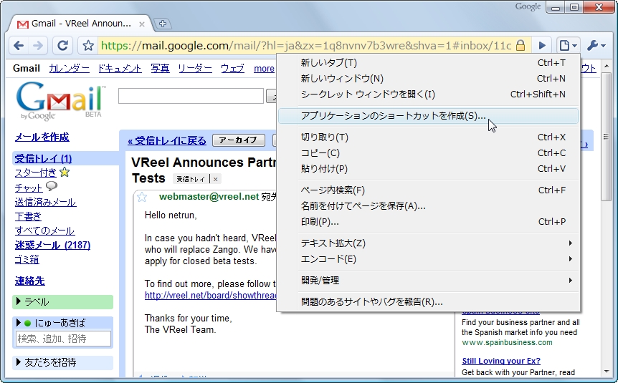The image size is (618, 383).
Task: Open 下書き folder link
Action: pos(28,216)
